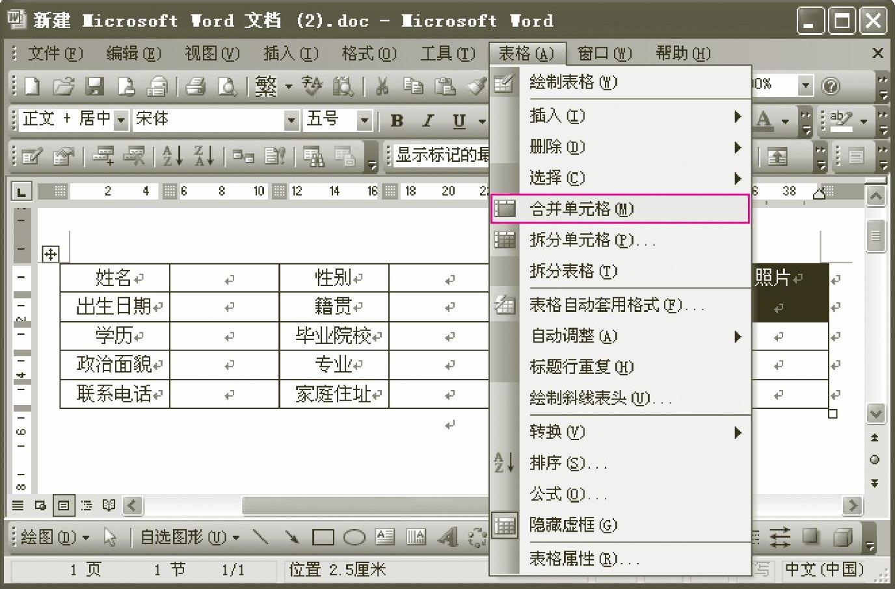Screen dimensions: 895x589
Task: Switch to Normal view button
Action: (x=18, y=505)
